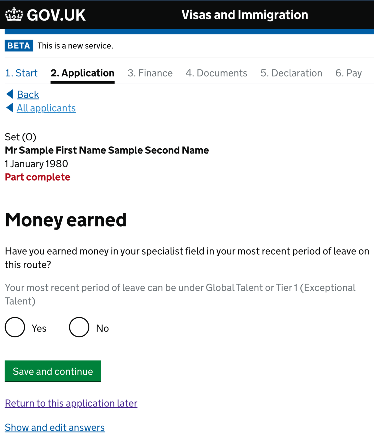Image resolution: width=374 pixels, height=439 pixels.
Task: Click the GOV.UK crown logo
Action: (x=14, y=15)
